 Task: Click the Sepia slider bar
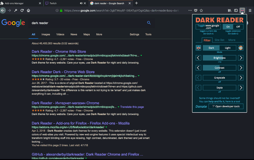pyautogui.click(x=219, y=88)
